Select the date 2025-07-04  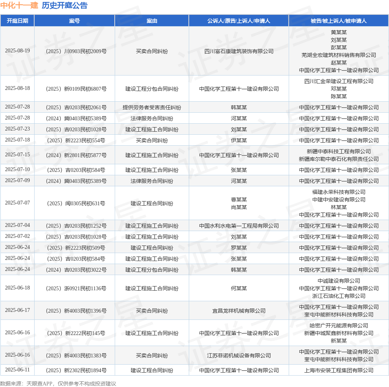[x=17, y=225]
